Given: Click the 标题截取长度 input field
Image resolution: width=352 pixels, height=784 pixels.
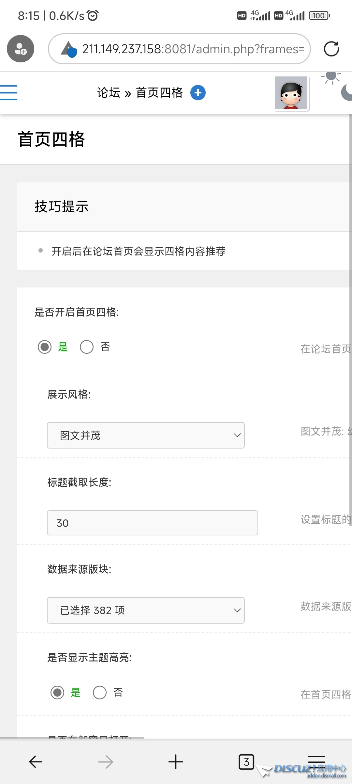Looking at the screenshot, I should tap(152, 523).
